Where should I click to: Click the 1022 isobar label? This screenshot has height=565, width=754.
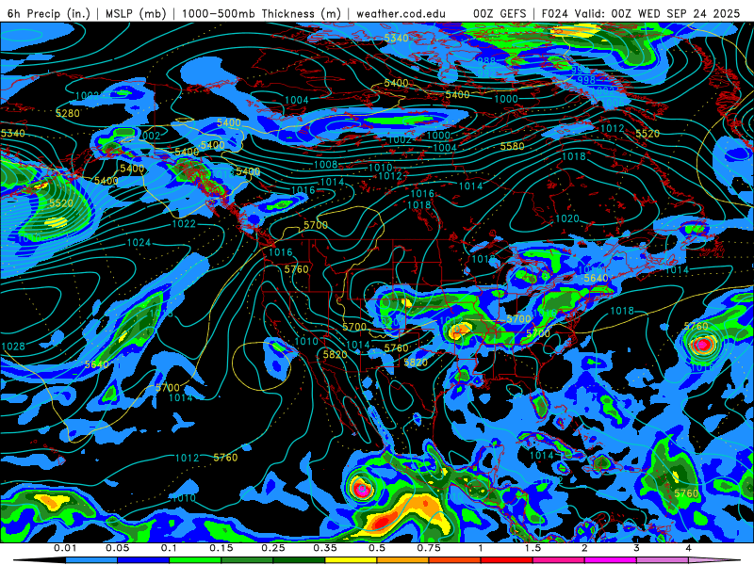(184, 224)
